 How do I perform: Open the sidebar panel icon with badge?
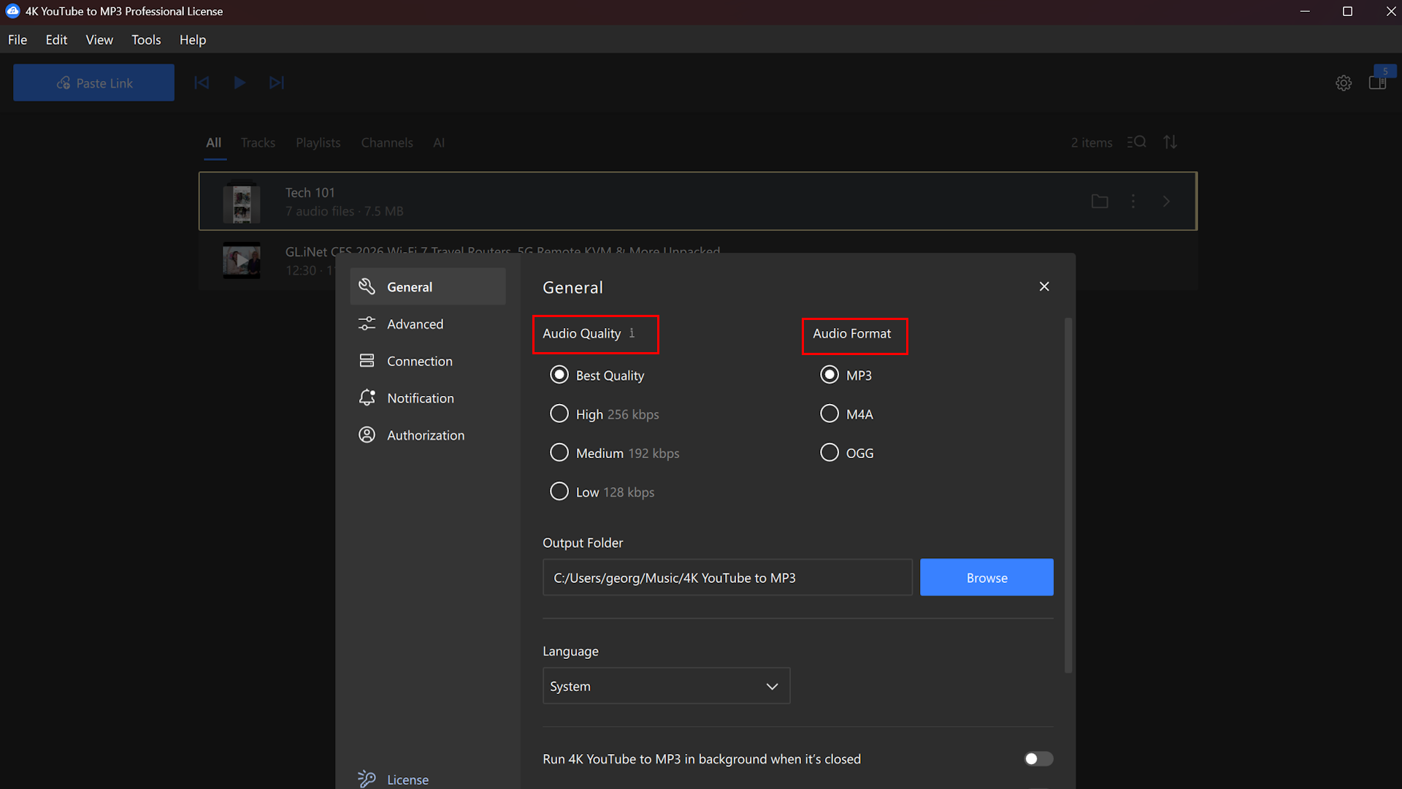[x=1379, y=82]
